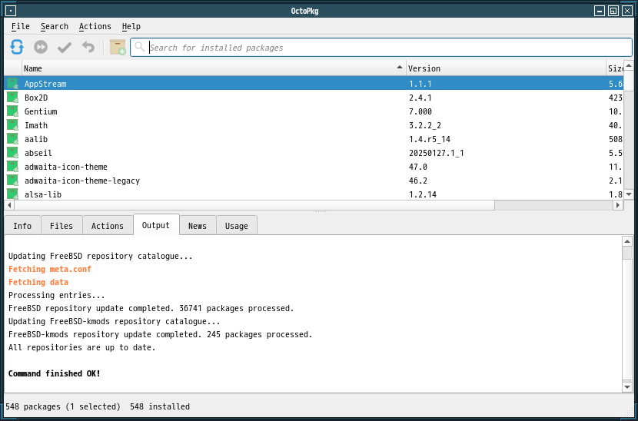
Task: Click the apply checkmark icon
Action: (x=65, y=47)
